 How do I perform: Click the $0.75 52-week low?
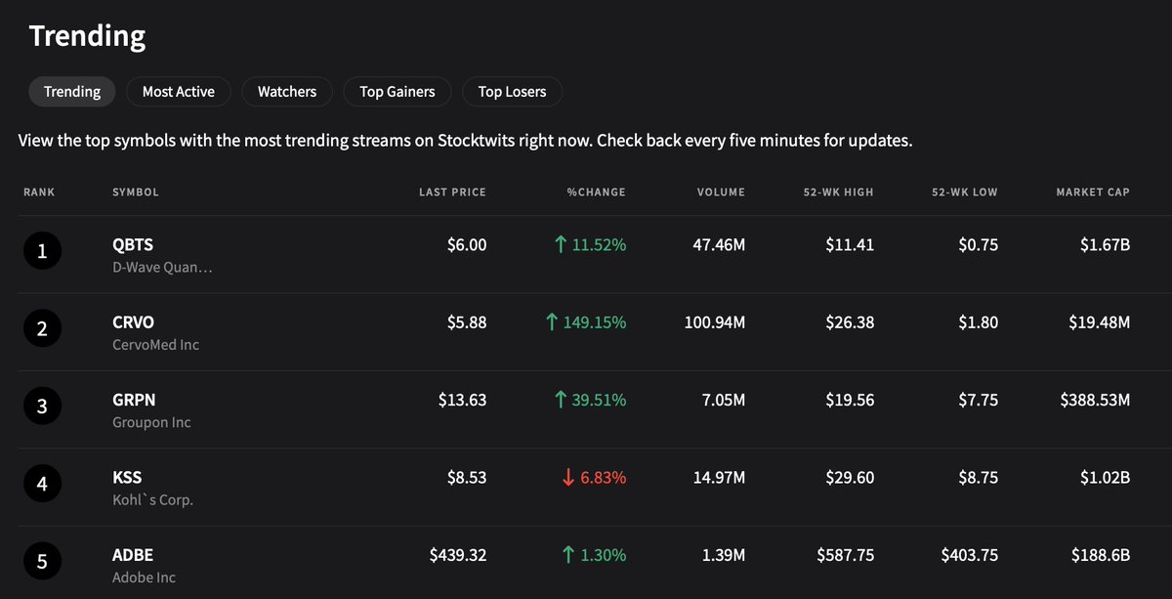pos(978,245)
